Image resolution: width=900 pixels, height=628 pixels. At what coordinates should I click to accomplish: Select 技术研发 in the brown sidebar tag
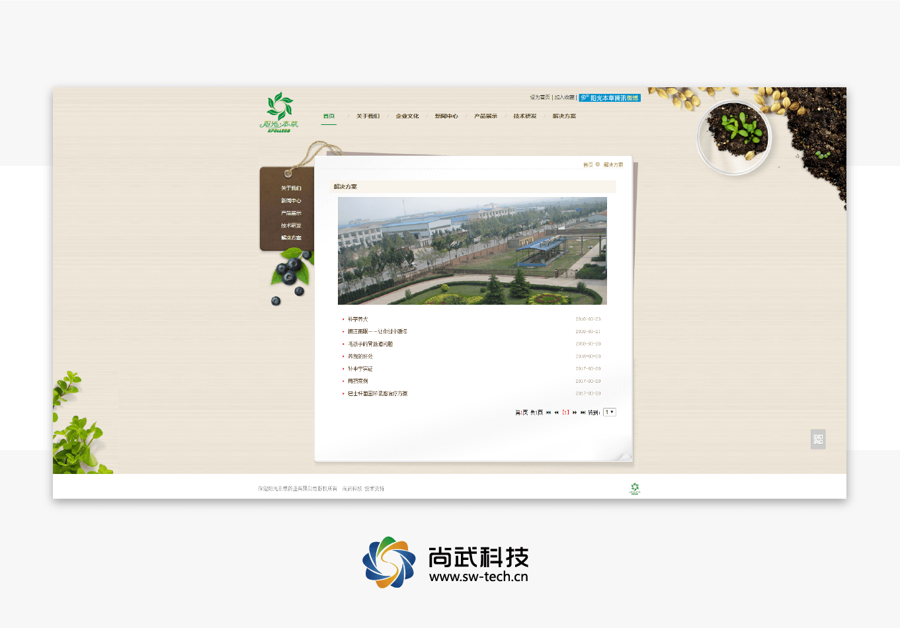pyautogui.click(x=291, y=225)
